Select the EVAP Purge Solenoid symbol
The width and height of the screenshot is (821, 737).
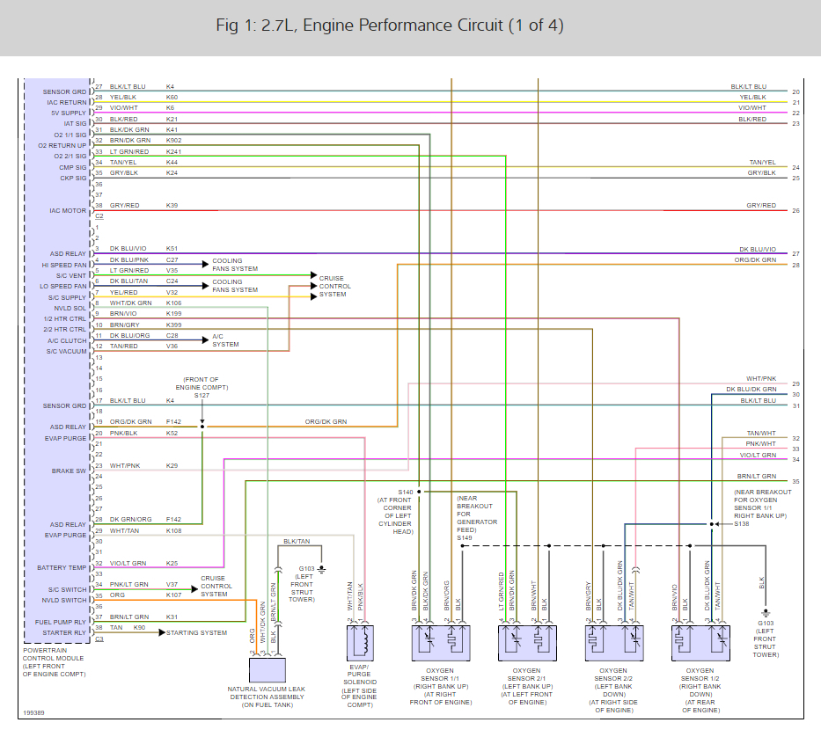point(360,643)
